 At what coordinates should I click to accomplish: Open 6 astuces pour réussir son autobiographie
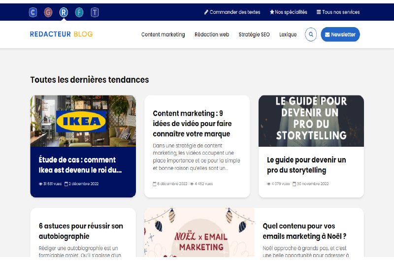[x=81, y=231]
